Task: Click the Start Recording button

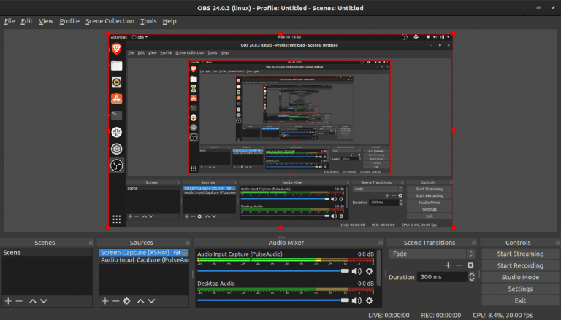Action: pos(520,265)
